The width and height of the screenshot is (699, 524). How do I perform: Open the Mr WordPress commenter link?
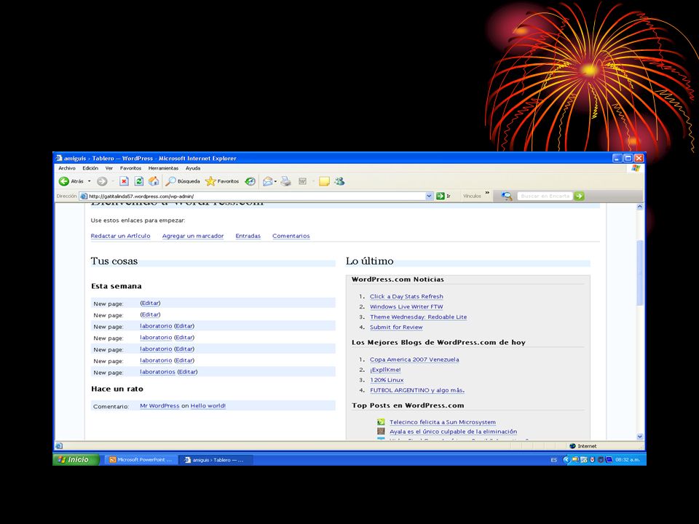(159, 406)
